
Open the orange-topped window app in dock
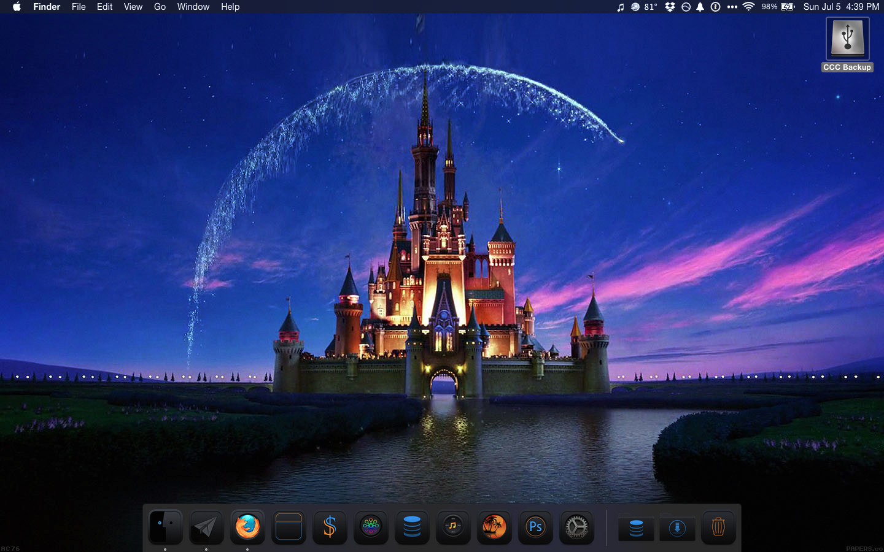(289, 527)
